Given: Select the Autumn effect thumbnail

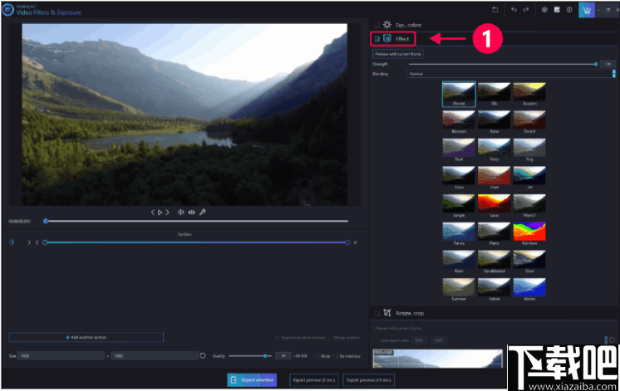Looking at the screenshot, I should 529,94.
